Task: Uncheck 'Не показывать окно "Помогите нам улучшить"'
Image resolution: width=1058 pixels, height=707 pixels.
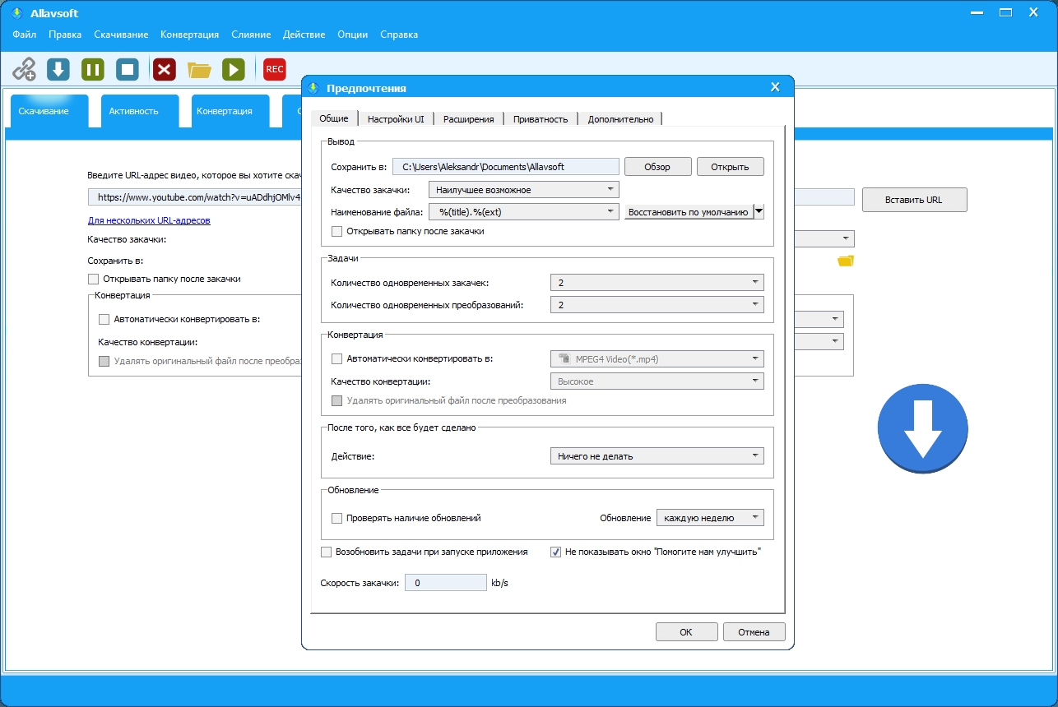Action: pos(555,552)
